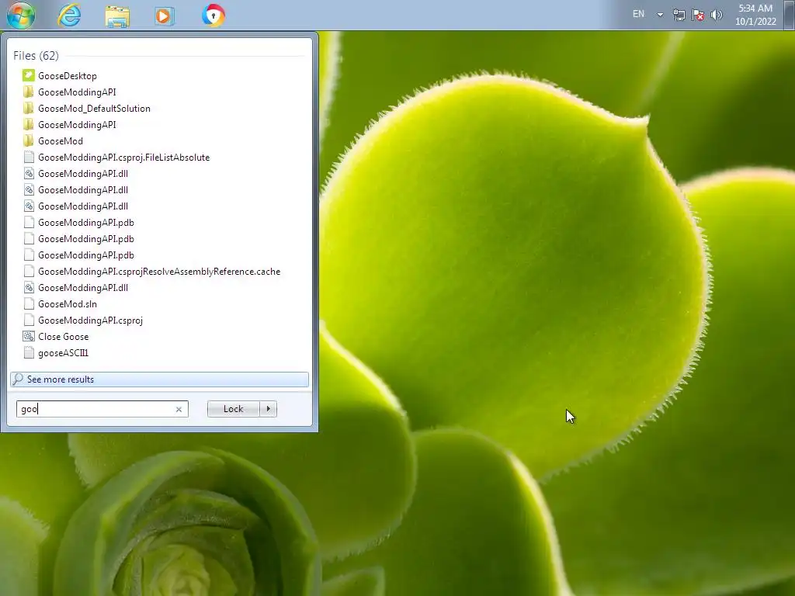Select the GooseDesktop result text
This screenshot has height=596, width=795.
pos(68,76)
